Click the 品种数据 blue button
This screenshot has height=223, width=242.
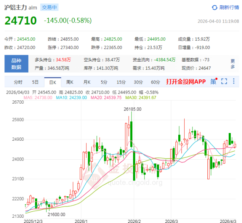pyautogui.click(x=17, y=64)
